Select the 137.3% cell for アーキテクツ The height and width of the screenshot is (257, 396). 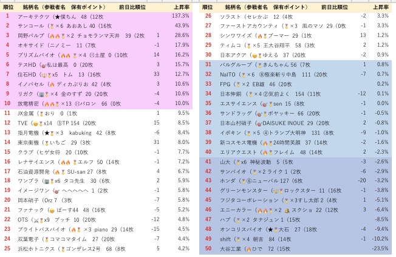182,15
